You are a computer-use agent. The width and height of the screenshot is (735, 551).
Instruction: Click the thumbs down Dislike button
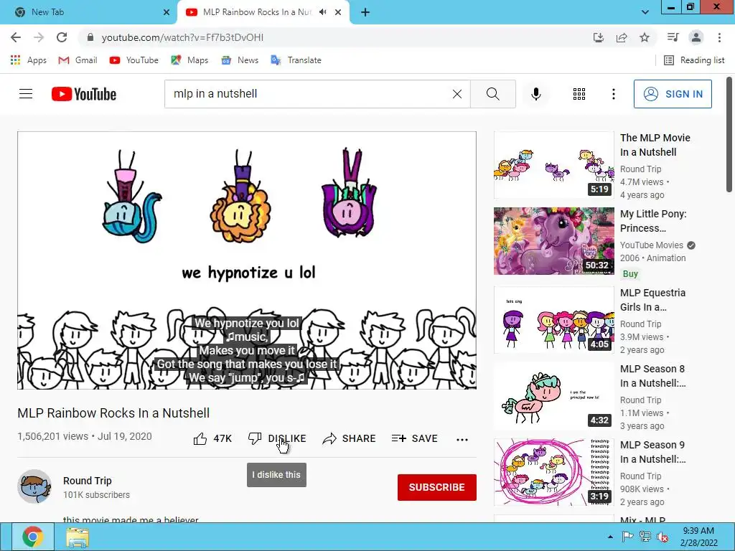(277, 438)
